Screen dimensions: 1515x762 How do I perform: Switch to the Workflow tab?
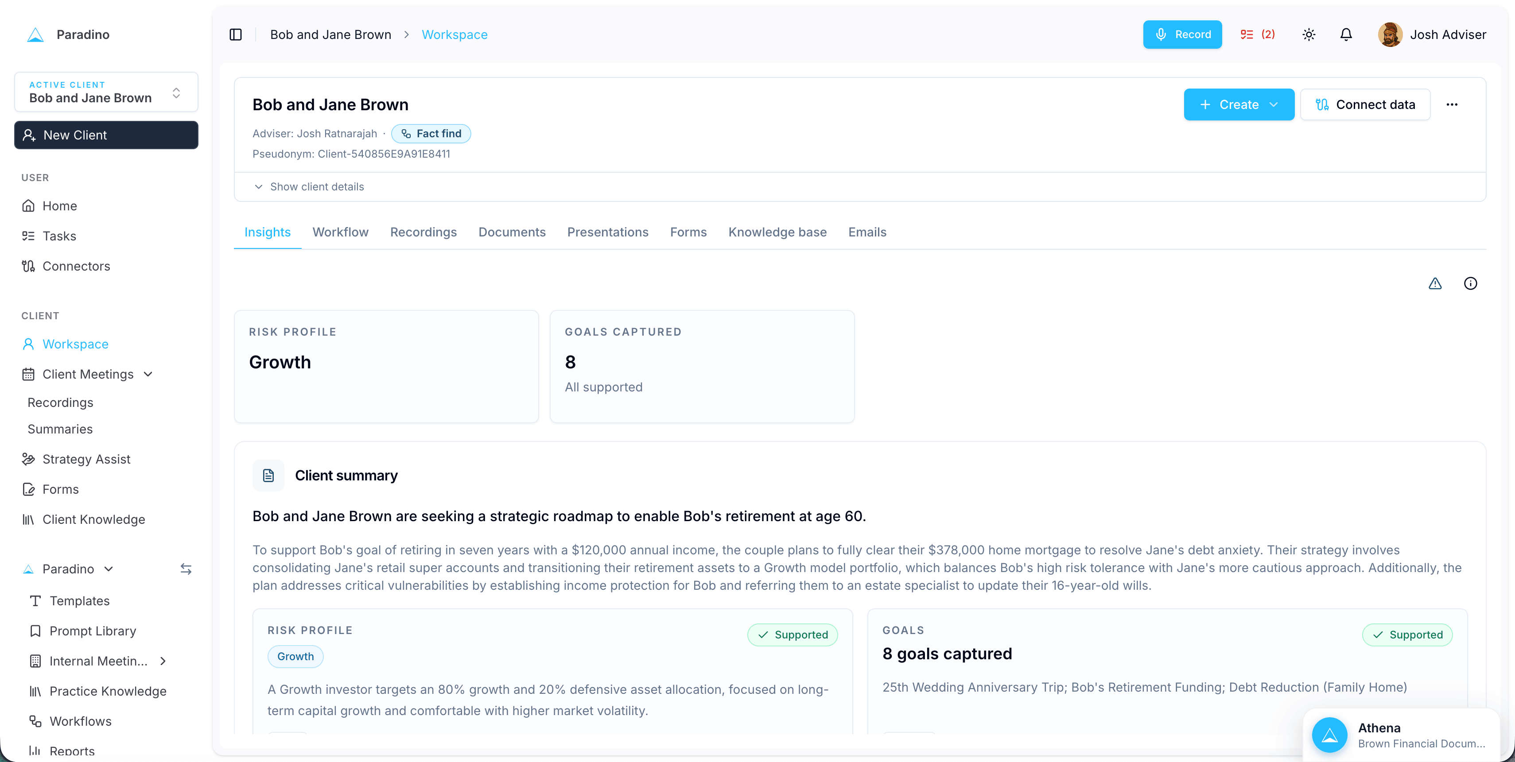341,232
